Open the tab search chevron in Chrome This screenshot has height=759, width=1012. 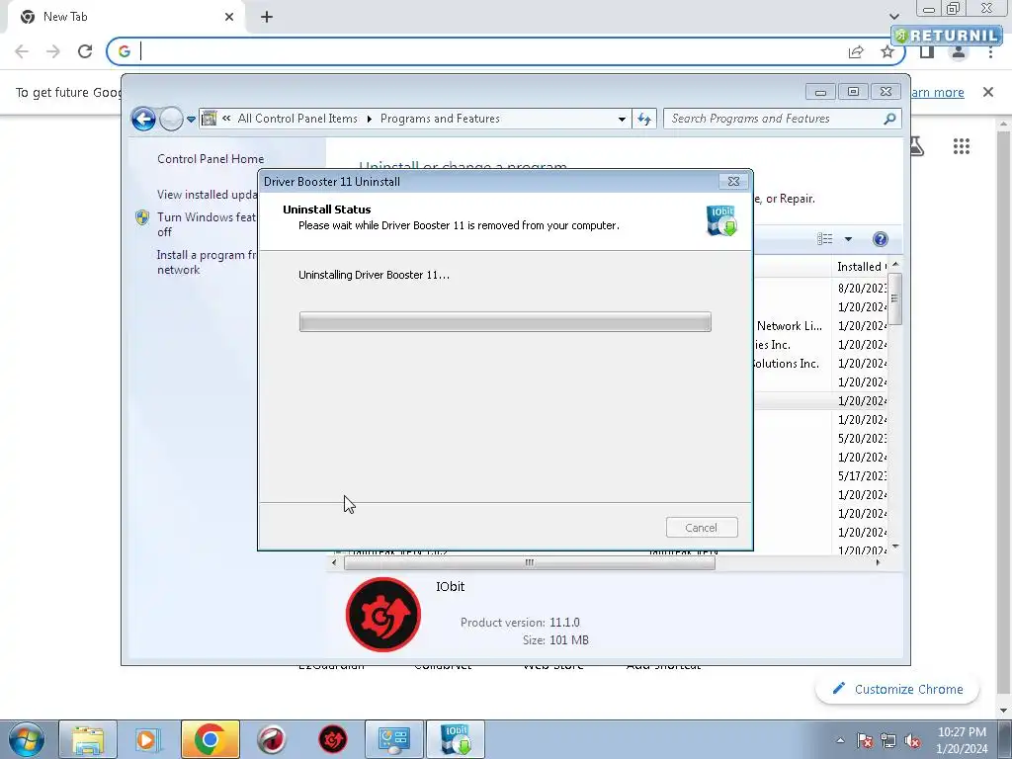tap(893, 16)
